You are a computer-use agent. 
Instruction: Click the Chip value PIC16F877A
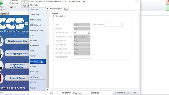[x=66, y=93]
